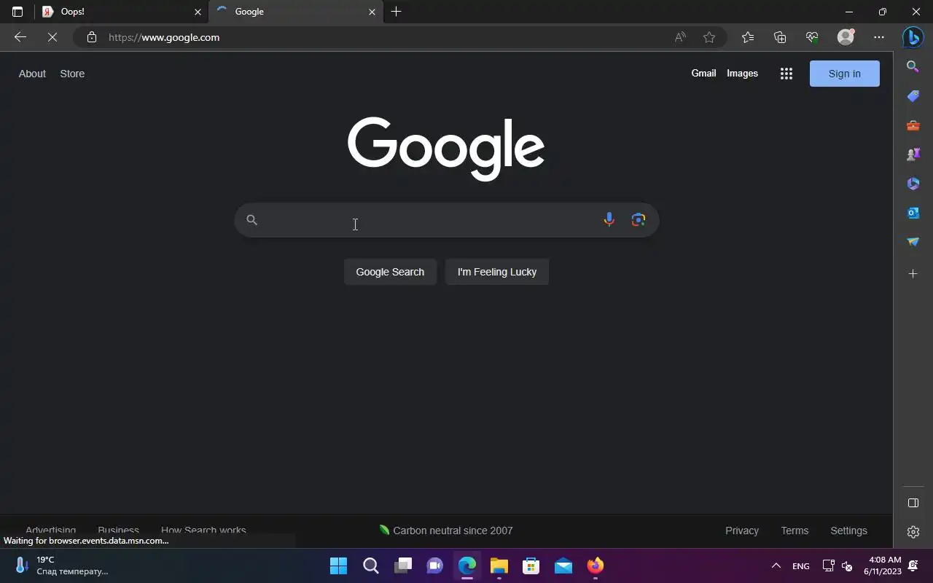The width and height of the screenshot is (933, 583).
Task: Show hidden tray icons chevron
Action: tap(776, 566)
